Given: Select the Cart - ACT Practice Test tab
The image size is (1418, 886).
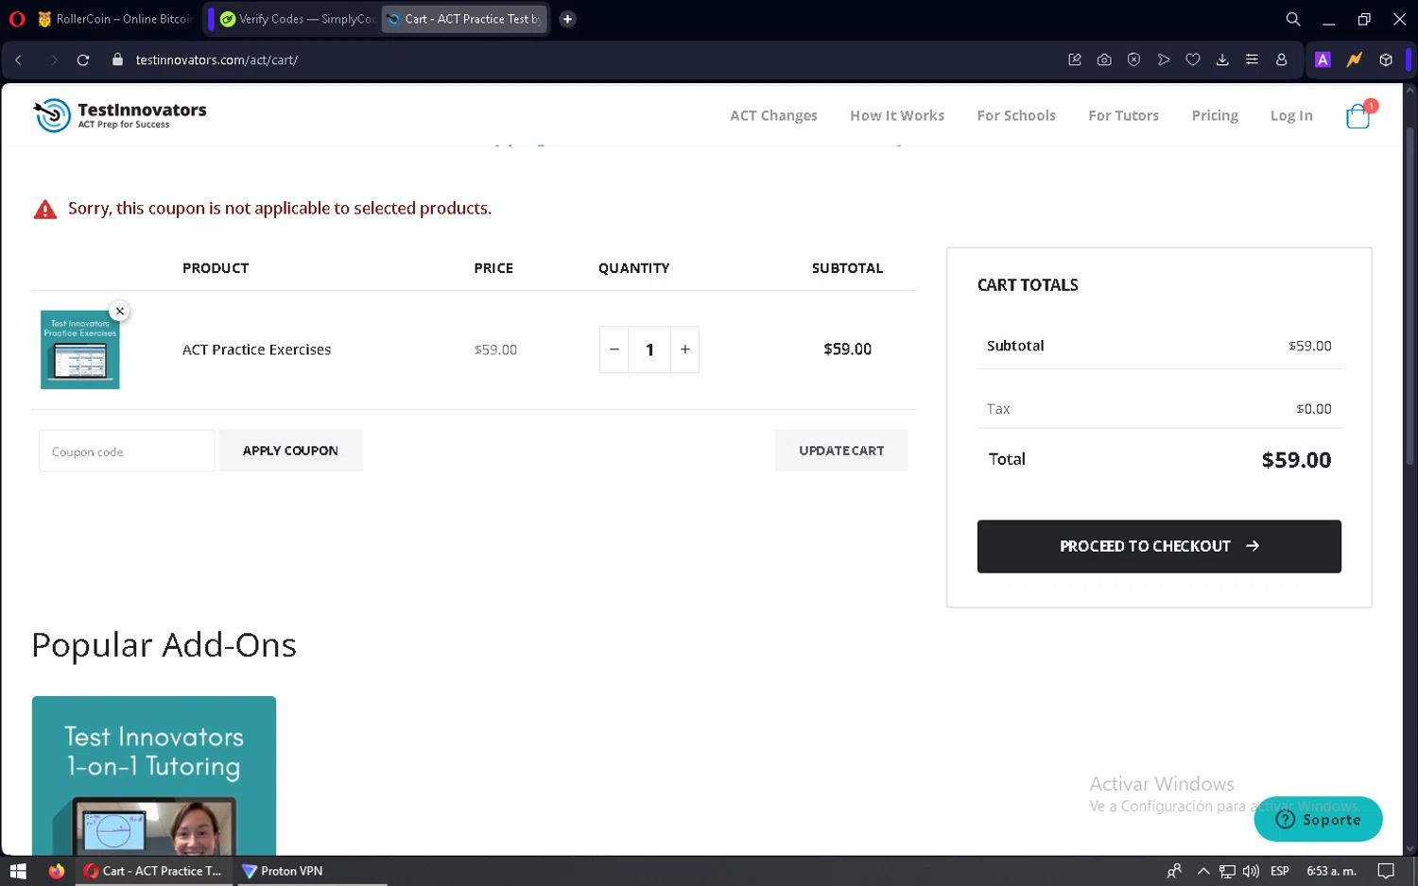Looking at the screenshot, I should point(464,19).
